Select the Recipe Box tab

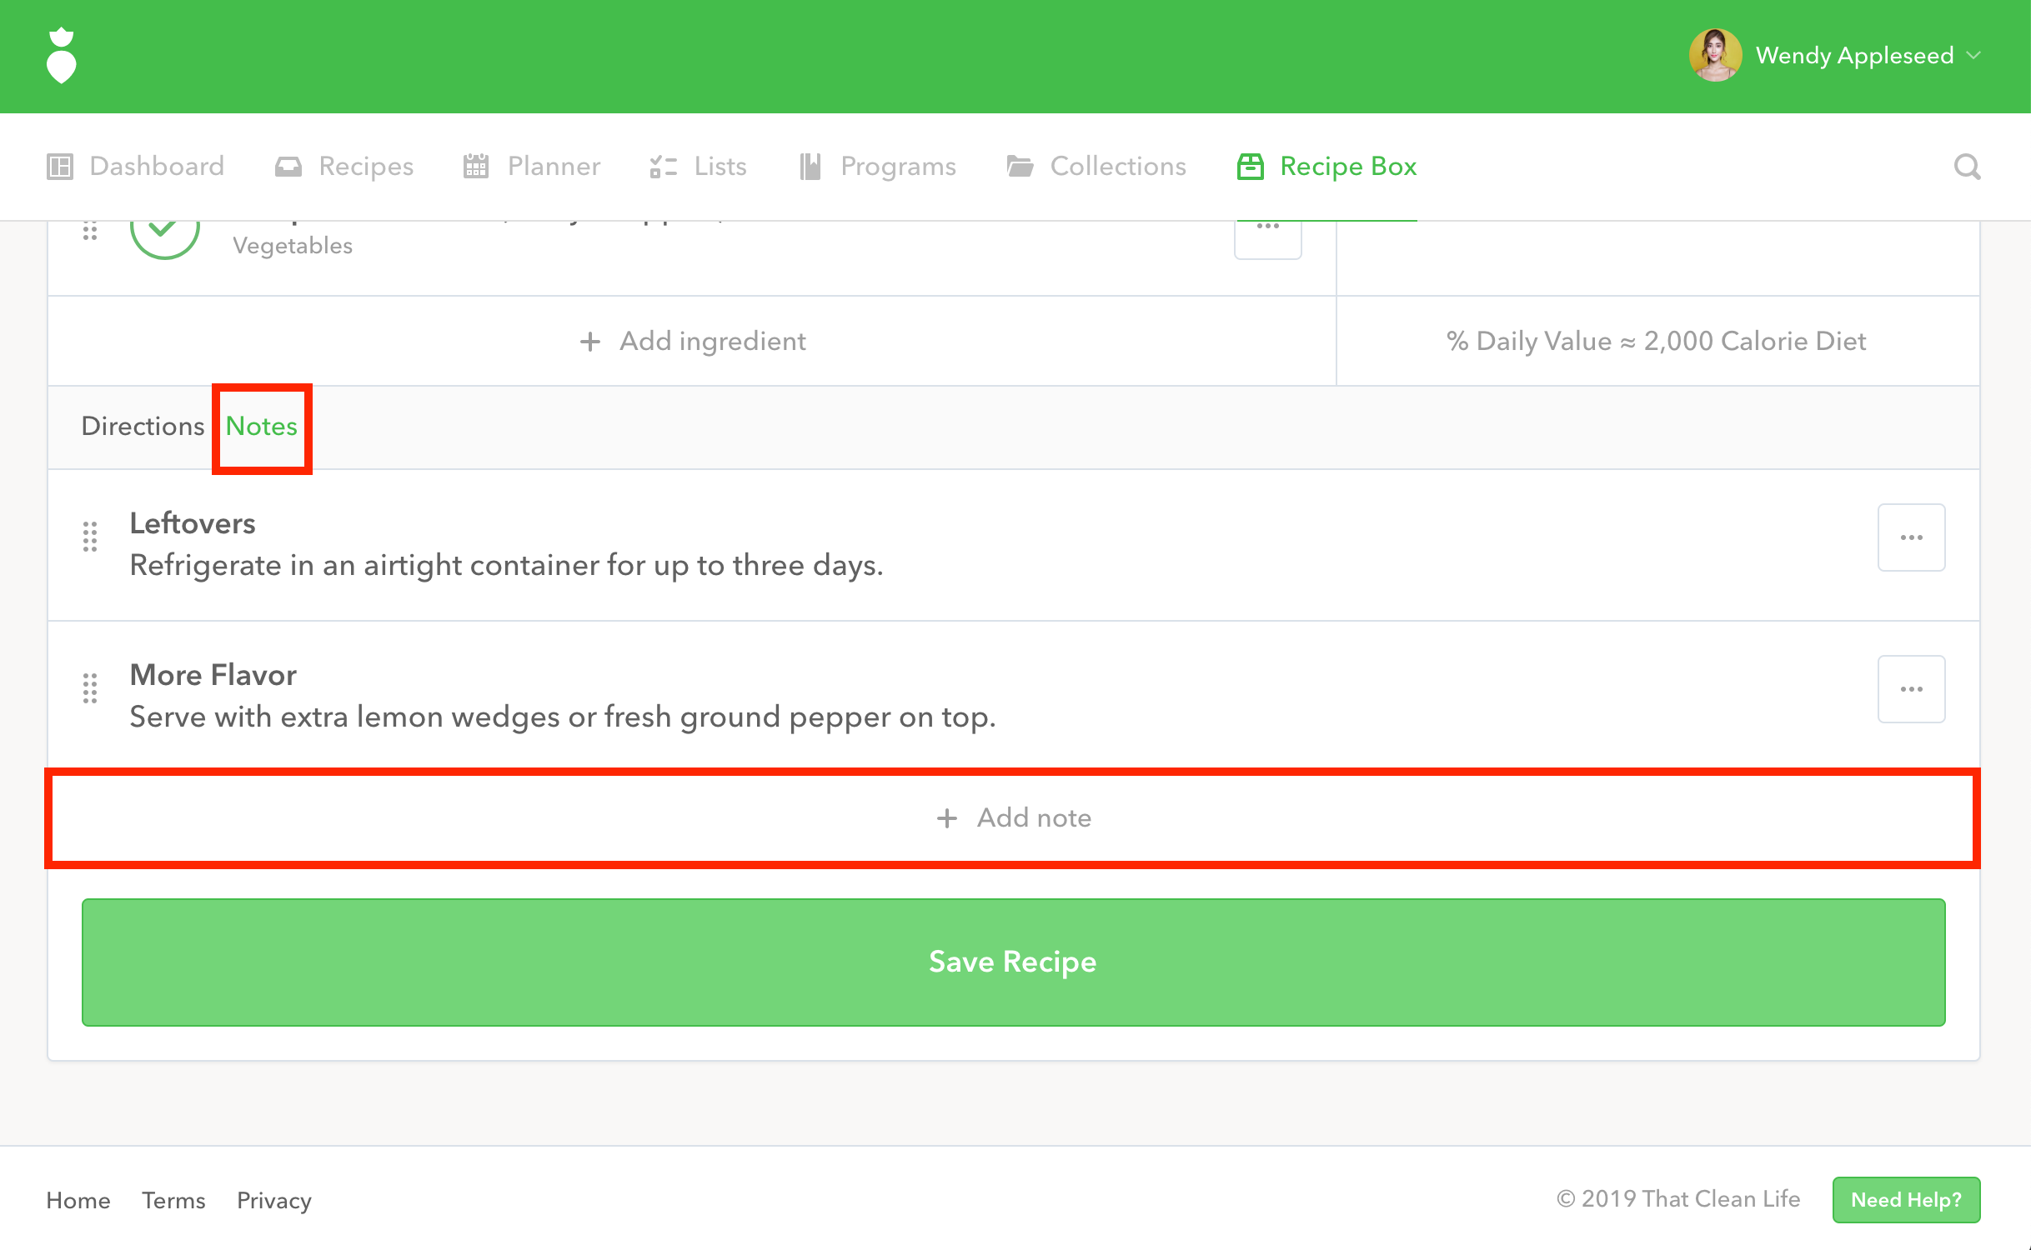click(1327, 167)
